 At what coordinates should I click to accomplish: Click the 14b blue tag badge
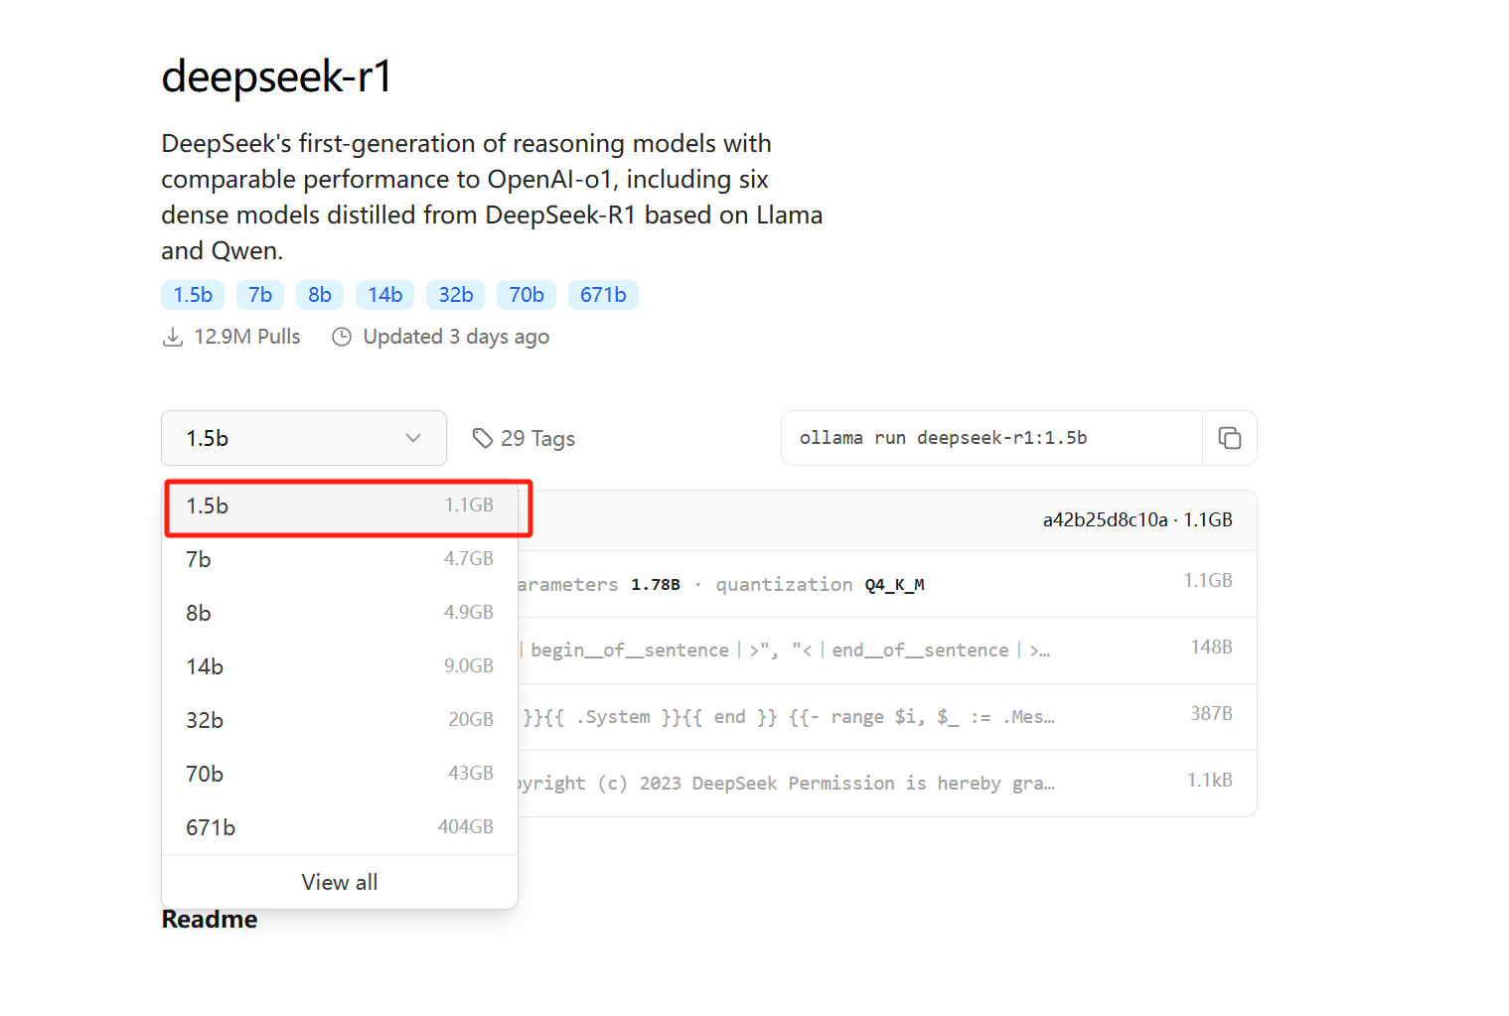pyautogui.click(x=385, y=295)
